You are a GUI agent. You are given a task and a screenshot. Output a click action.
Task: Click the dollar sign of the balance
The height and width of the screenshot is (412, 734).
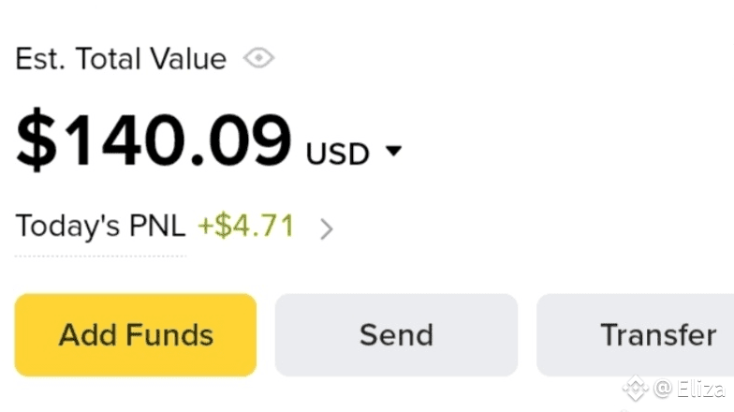click(36, 142)
